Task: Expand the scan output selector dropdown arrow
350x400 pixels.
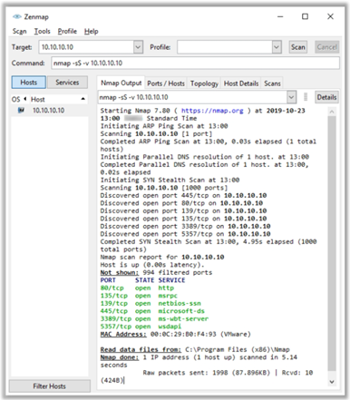Action: click(x=291, y=97)
